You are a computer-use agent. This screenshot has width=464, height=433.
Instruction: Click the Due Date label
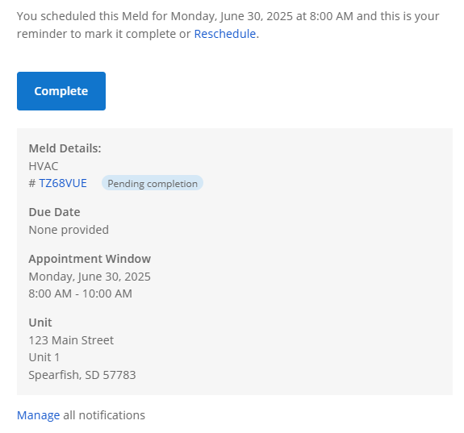54,212
